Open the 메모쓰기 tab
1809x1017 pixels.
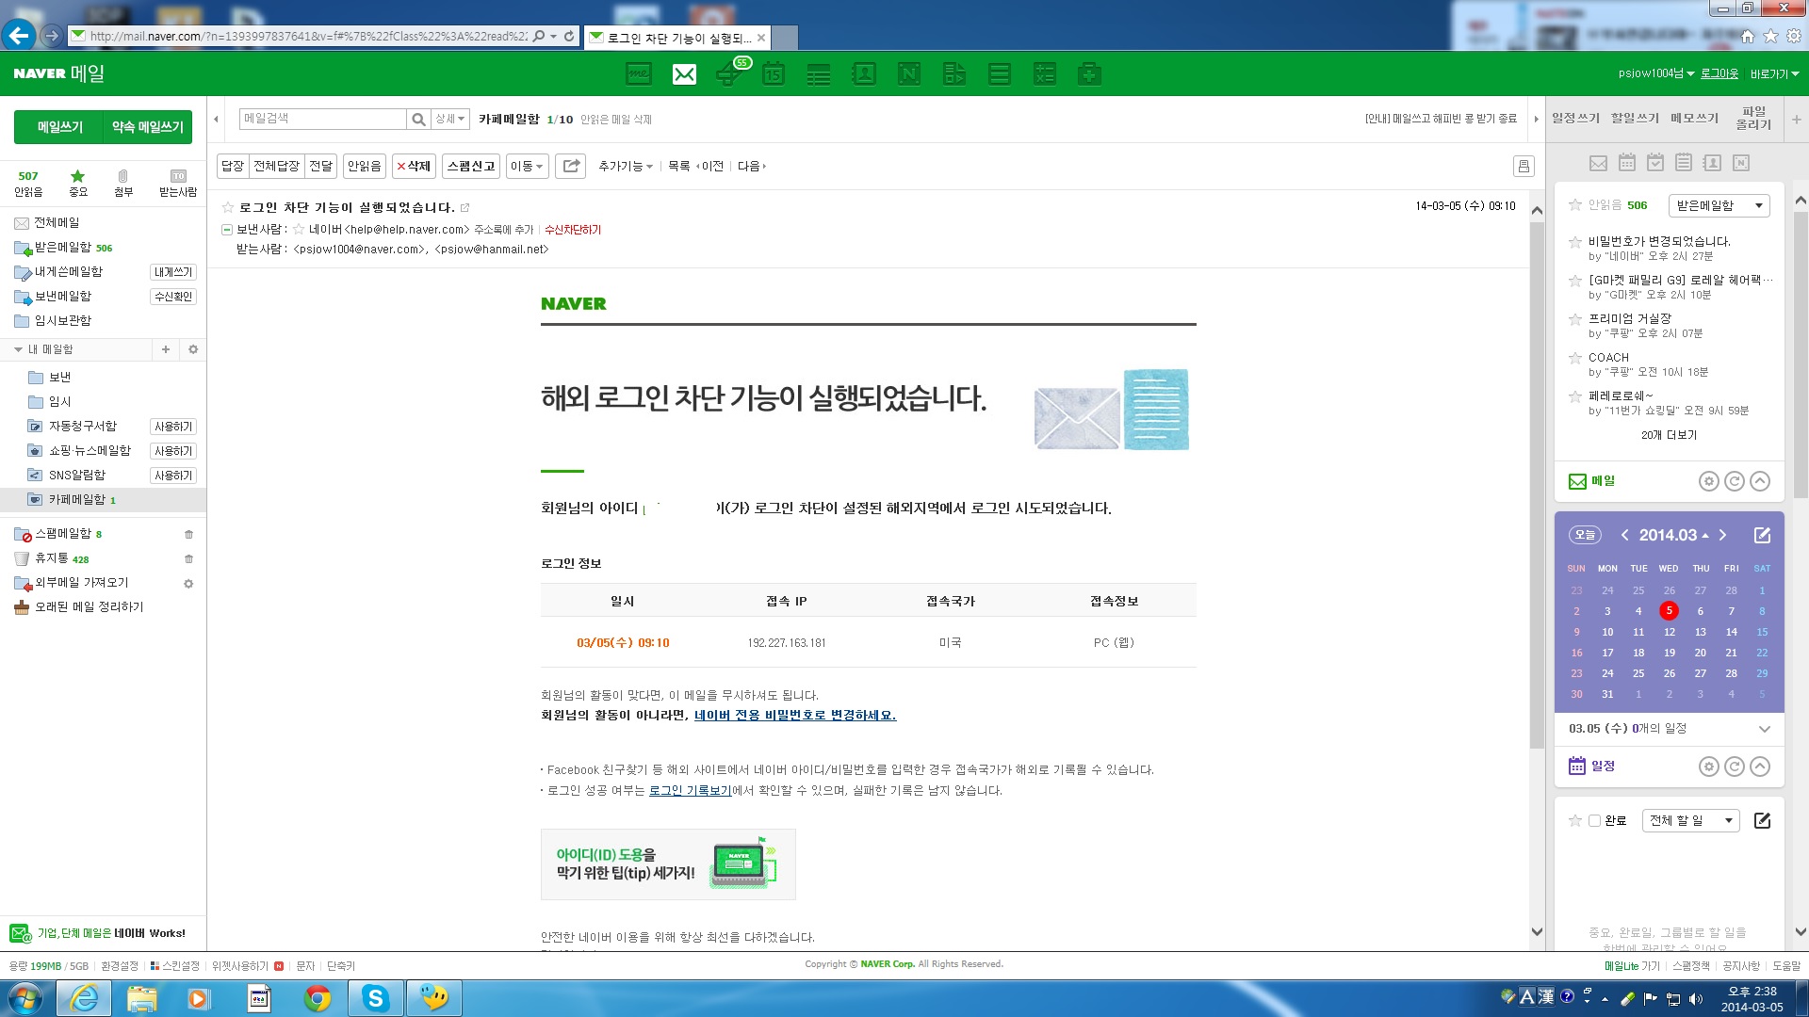coord(1694,119)
